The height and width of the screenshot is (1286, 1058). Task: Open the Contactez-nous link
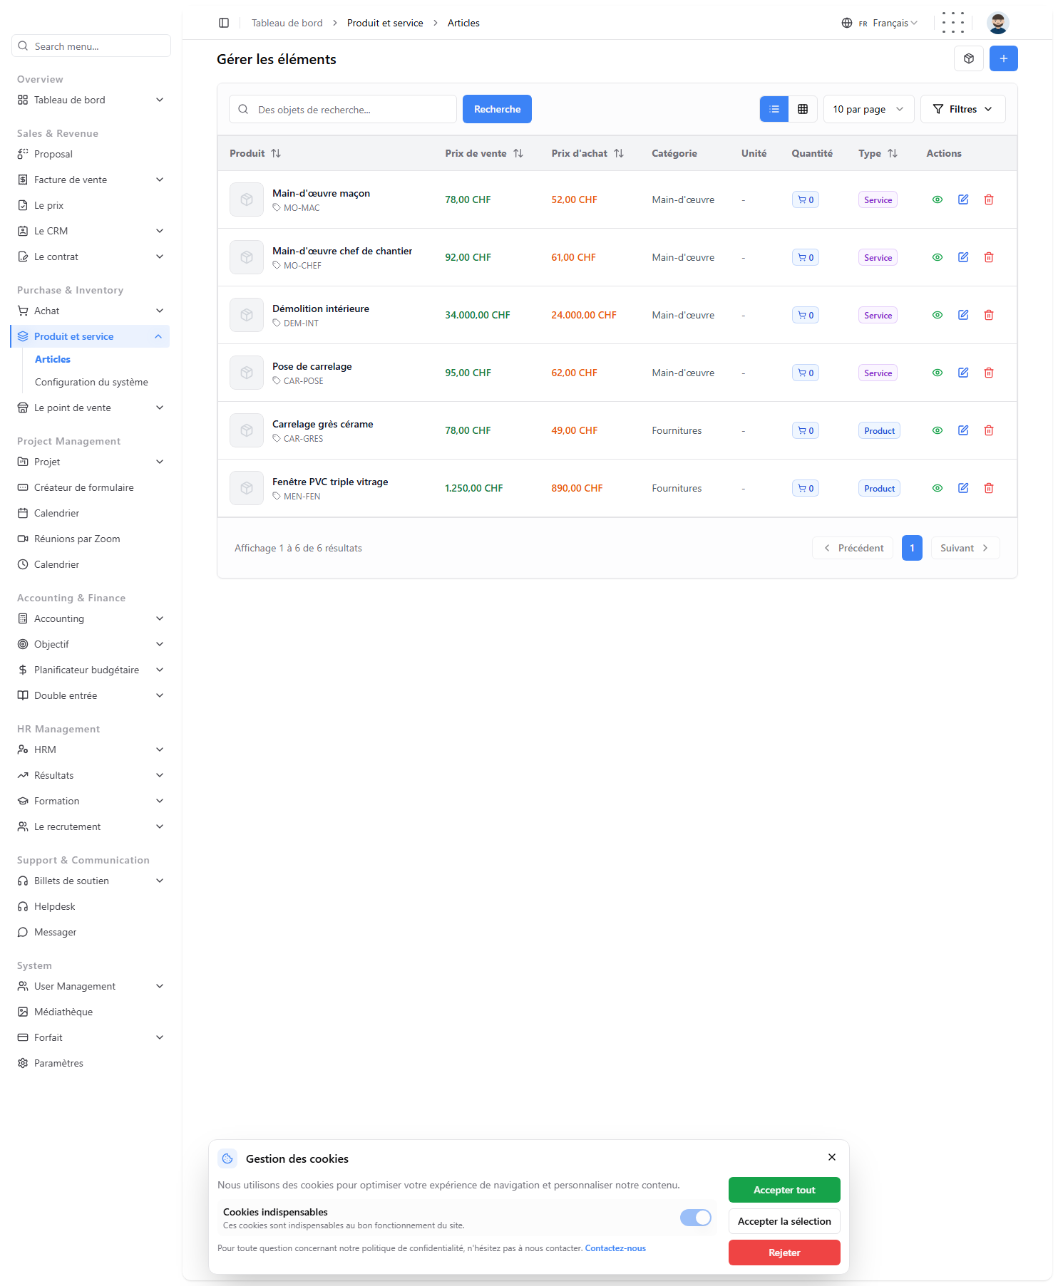[615, 1248]
